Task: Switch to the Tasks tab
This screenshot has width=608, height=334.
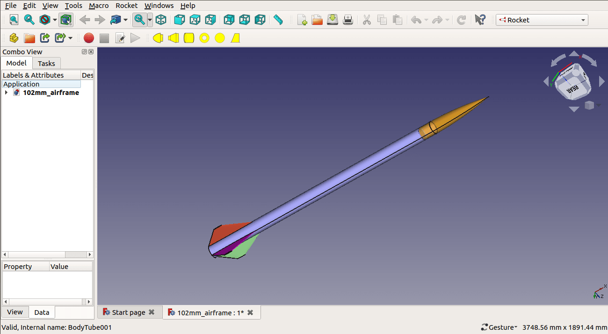Action: [46, 63]
